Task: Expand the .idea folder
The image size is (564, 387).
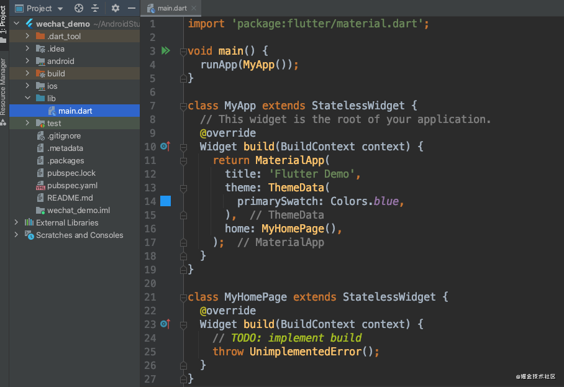Action: click(28, 48)
